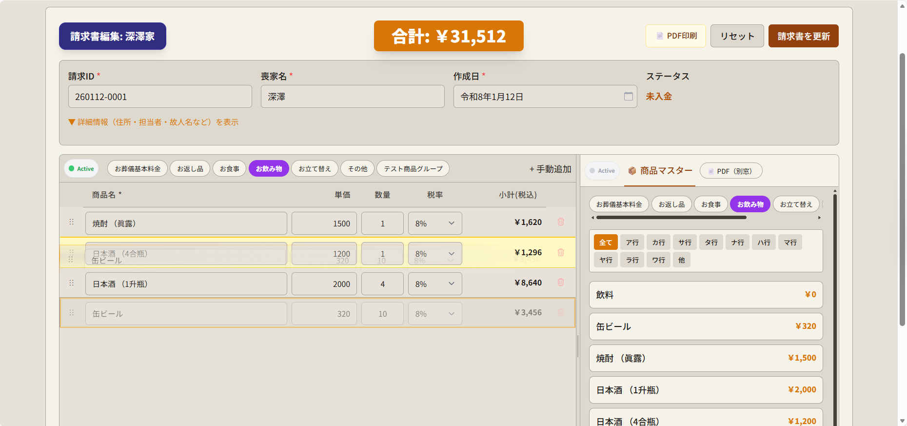Delete the 日本酒（1升瓶） row via trash icon

pos(561,283)
